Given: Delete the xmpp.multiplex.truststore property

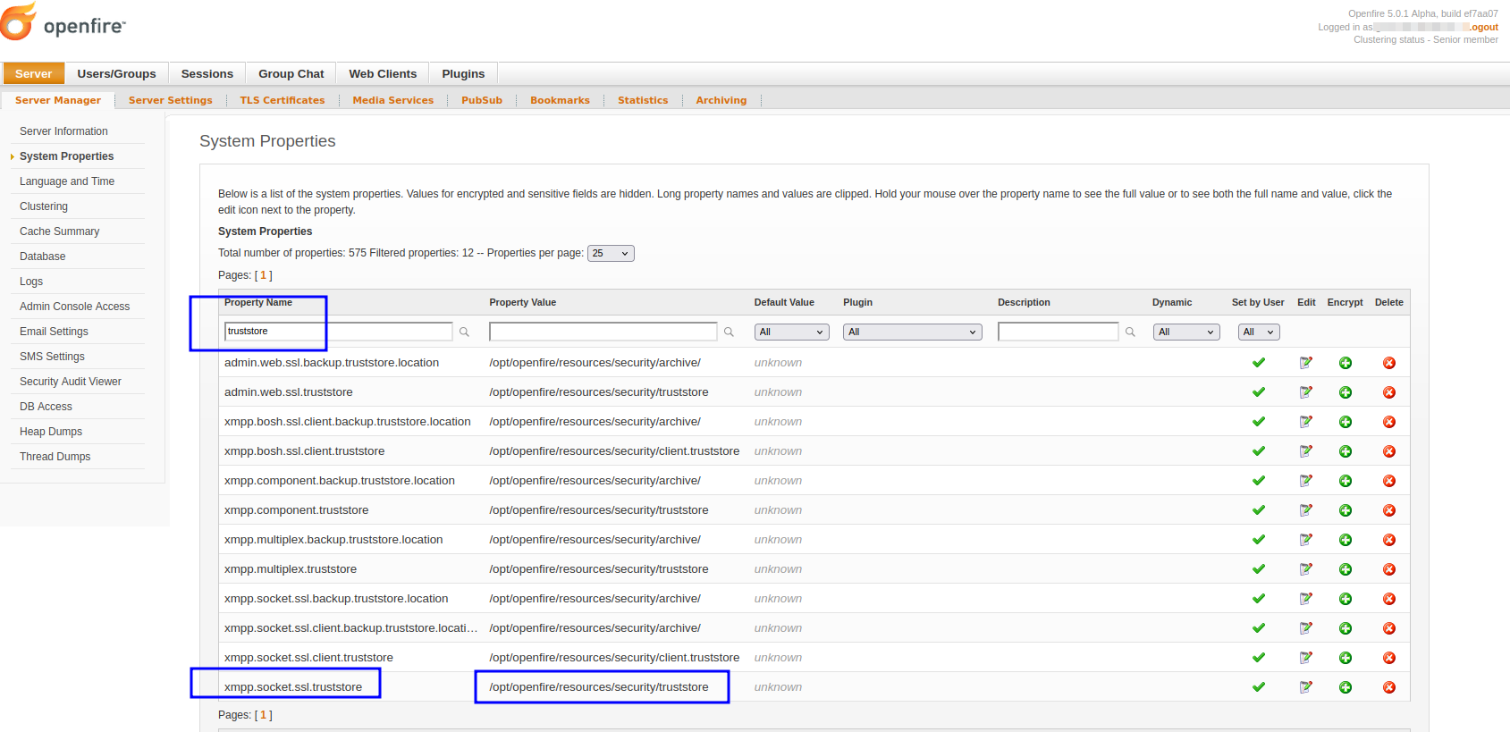Looking at the screenshot, I should (1389, 569).
